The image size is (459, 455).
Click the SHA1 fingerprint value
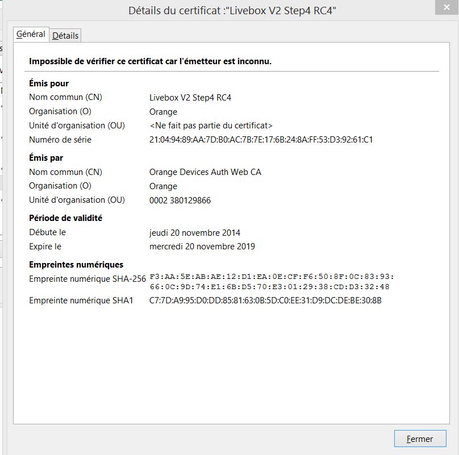[x=265, y=300]
